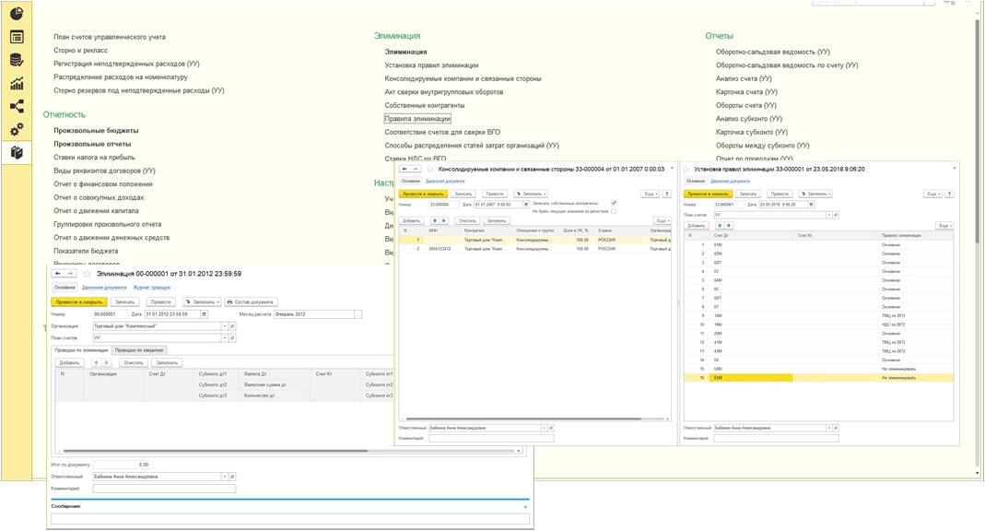Viewport: 985px width, 531px height.
Task: Move row up in Установка правил элиминации table
Action: [720, 225]
